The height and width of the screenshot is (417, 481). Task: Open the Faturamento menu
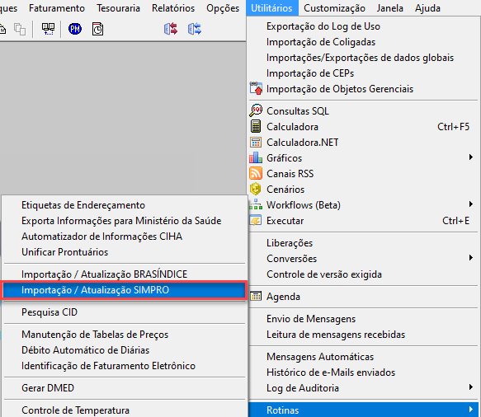(57, 8)
